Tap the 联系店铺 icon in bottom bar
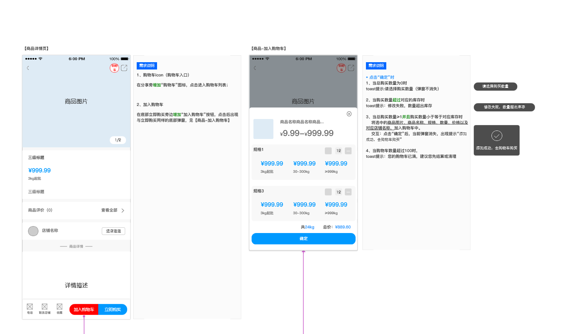 45,306
